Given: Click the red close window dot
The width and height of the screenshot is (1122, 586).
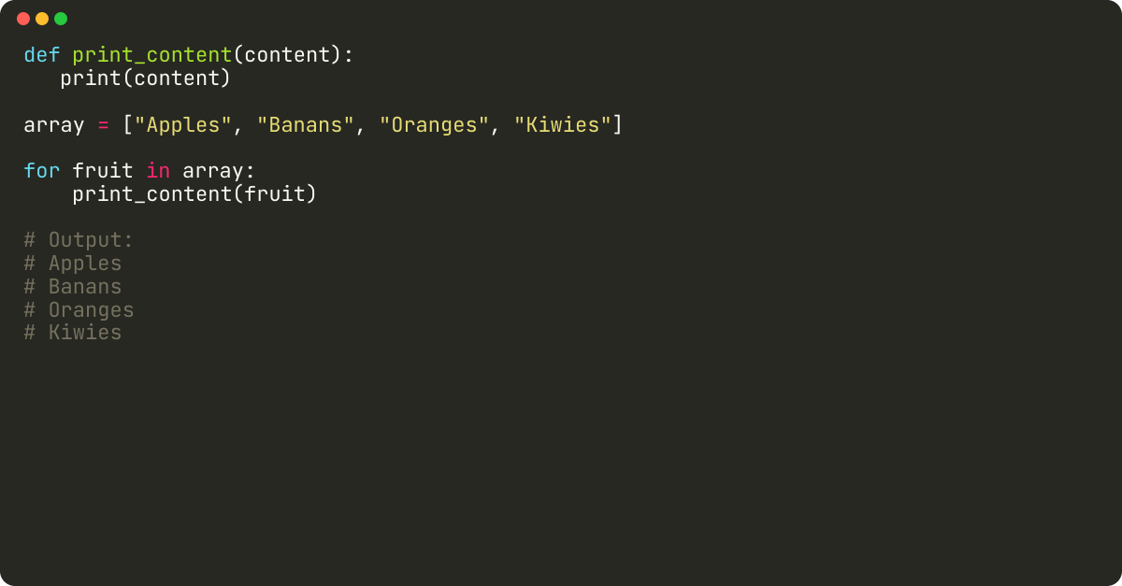Looking at the screenshot, I should coord(23,19).
